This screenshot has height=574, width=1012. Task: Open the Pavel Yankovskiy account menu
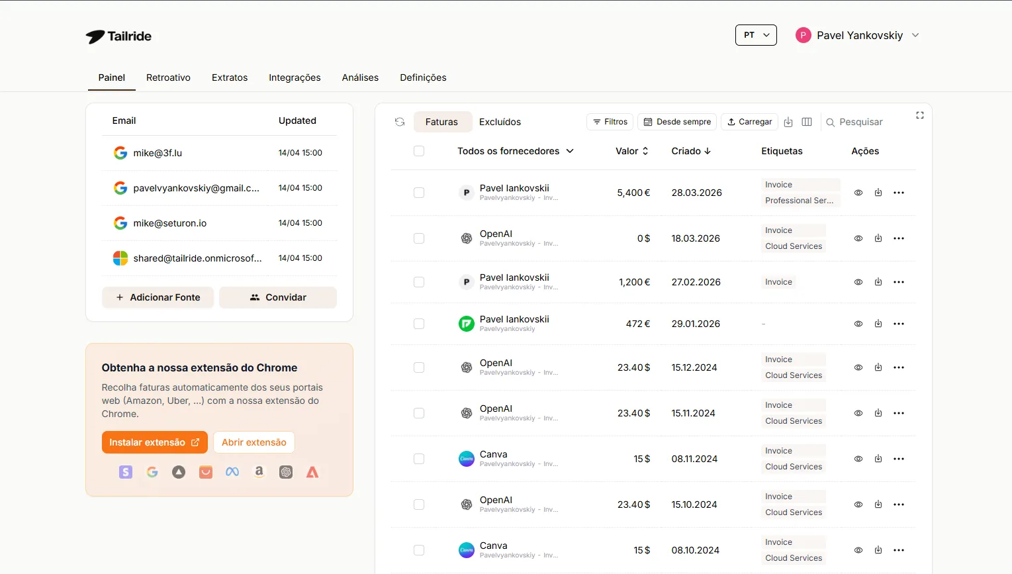[858, 35]
